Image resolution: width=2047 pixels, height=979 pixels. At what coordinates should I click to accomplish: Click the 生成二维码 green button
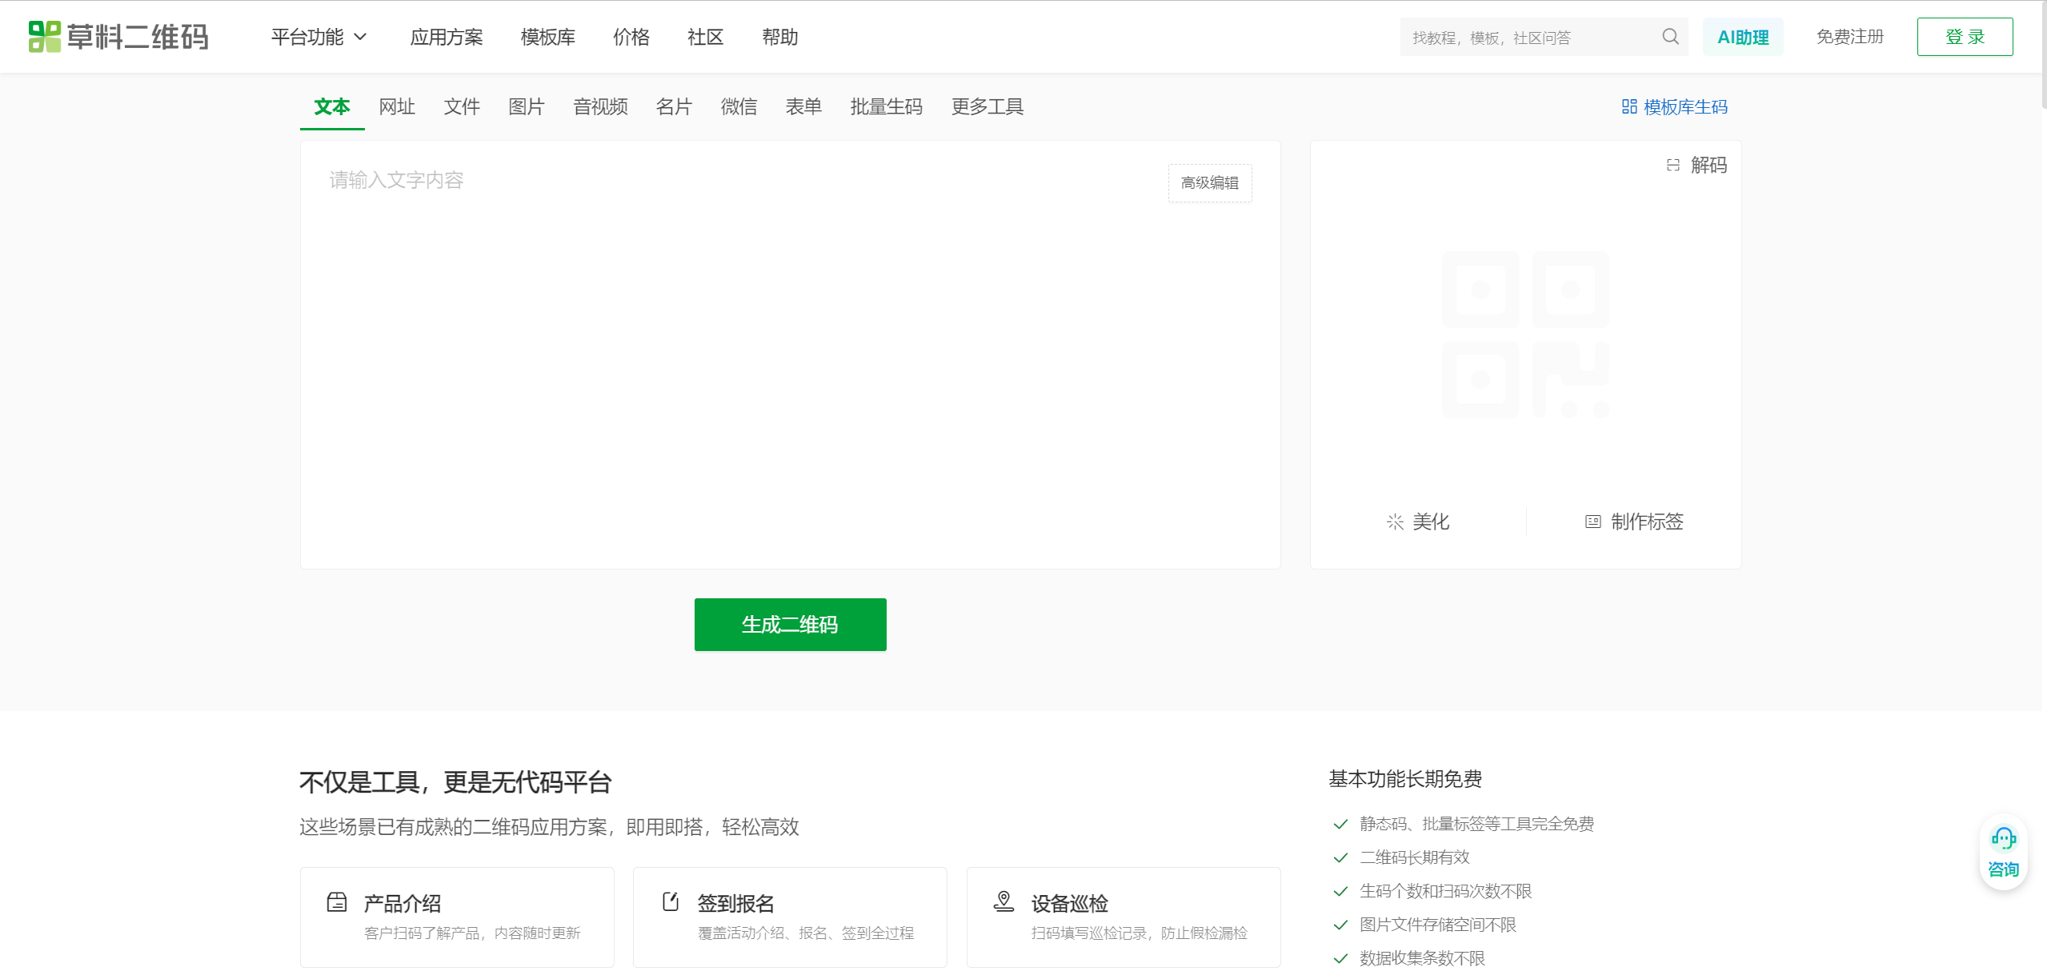click(x=790, y=625)
